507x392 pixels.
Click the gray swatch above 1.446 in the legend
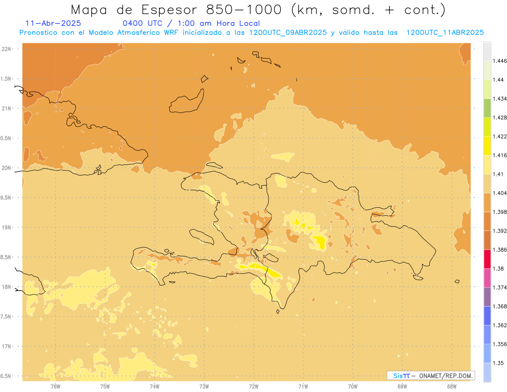(x=487, y=51)
